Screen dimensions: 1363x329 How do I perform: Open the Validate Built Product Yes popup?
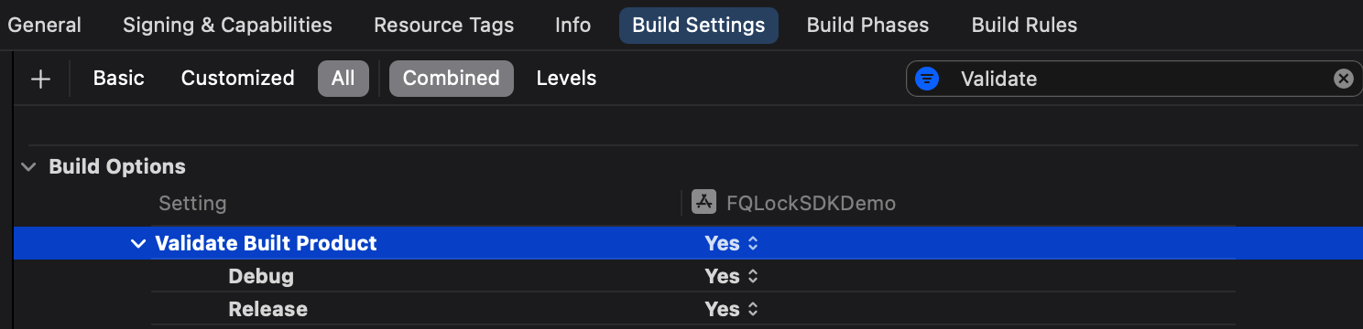[732, 243]
